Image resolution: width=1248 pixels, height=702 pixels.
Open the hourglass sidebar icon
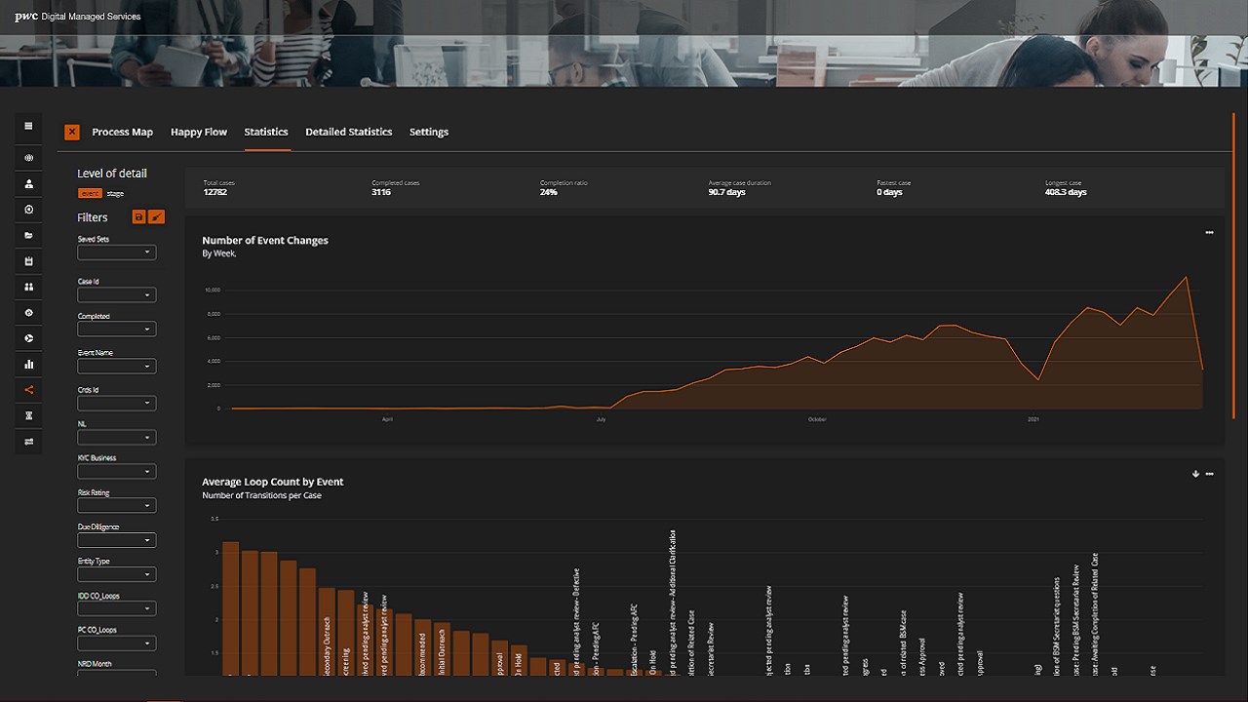tap(29, 416)
